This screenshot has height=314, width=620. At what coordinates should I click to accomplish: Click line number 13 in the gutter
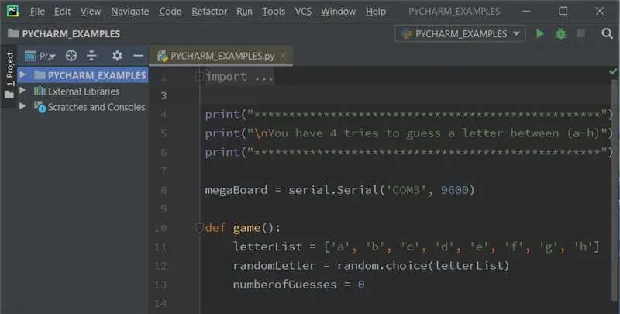pyautogui.click(x=160, y=285)
